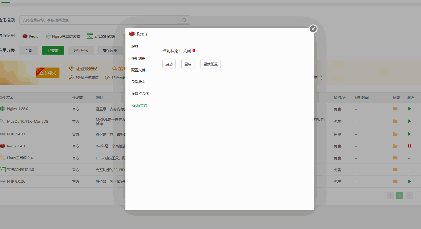The image size is (421, 229).
Task: Select the 全部 category filter
Action: click(x=29, y=50)
